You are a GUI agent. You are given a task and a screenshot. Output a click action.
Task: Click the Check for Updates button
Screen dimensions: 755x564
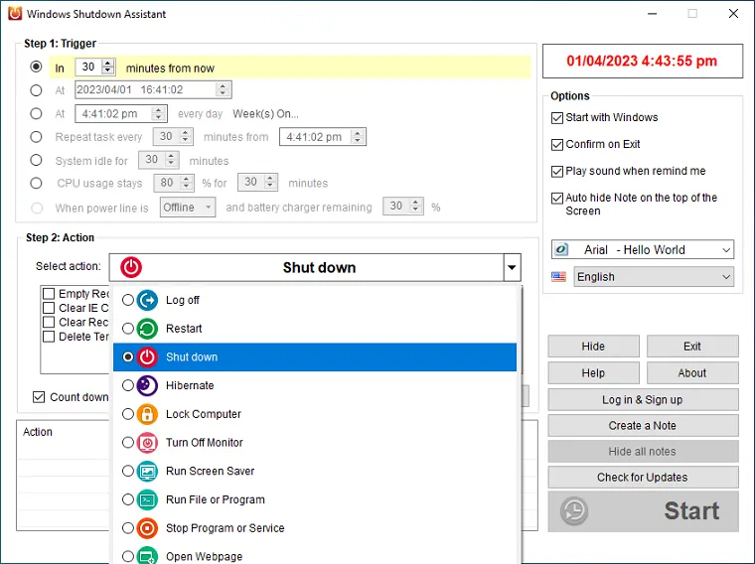coord(642,478)
